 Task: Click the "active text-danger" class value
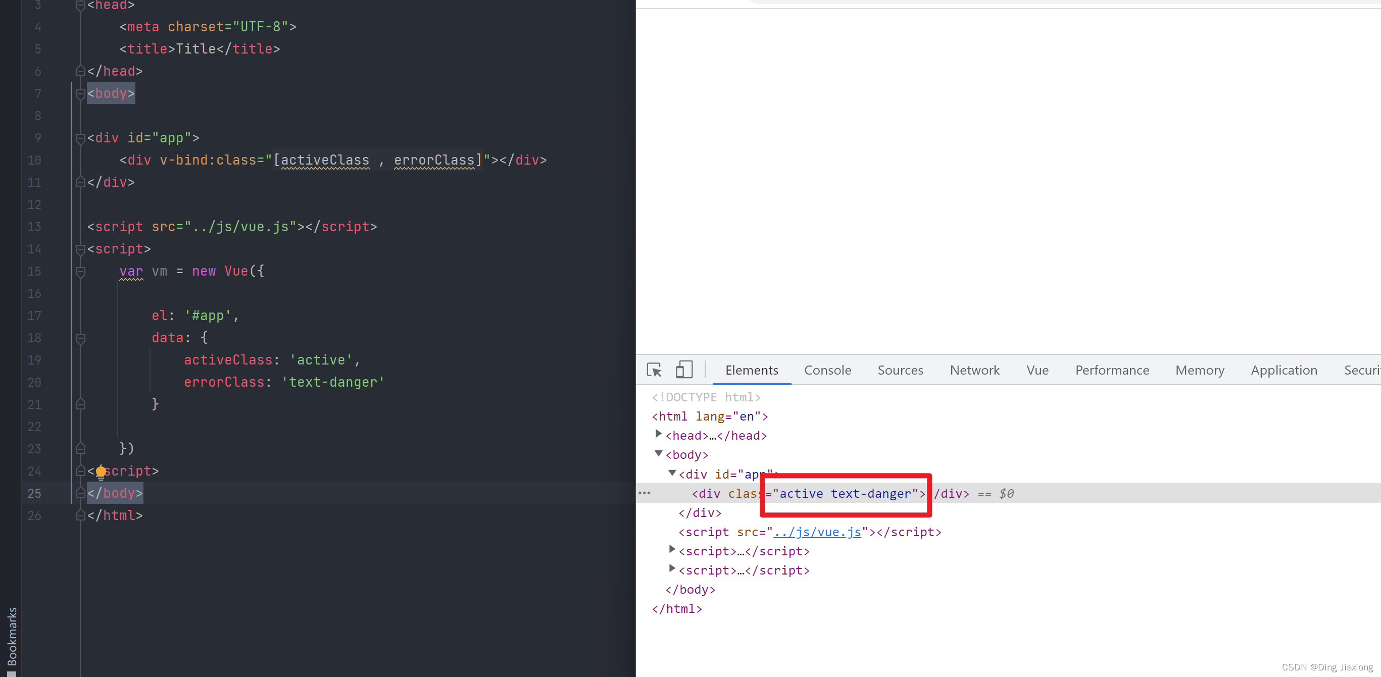pyautogui.click(x=845, y=493)
